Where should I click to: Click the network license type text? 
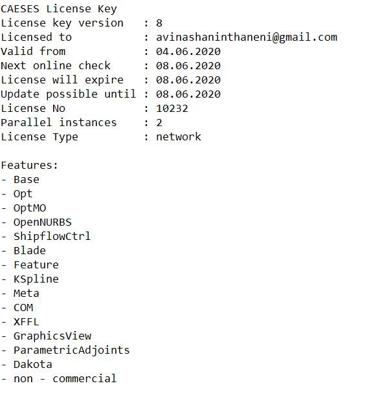pos(179,137)
